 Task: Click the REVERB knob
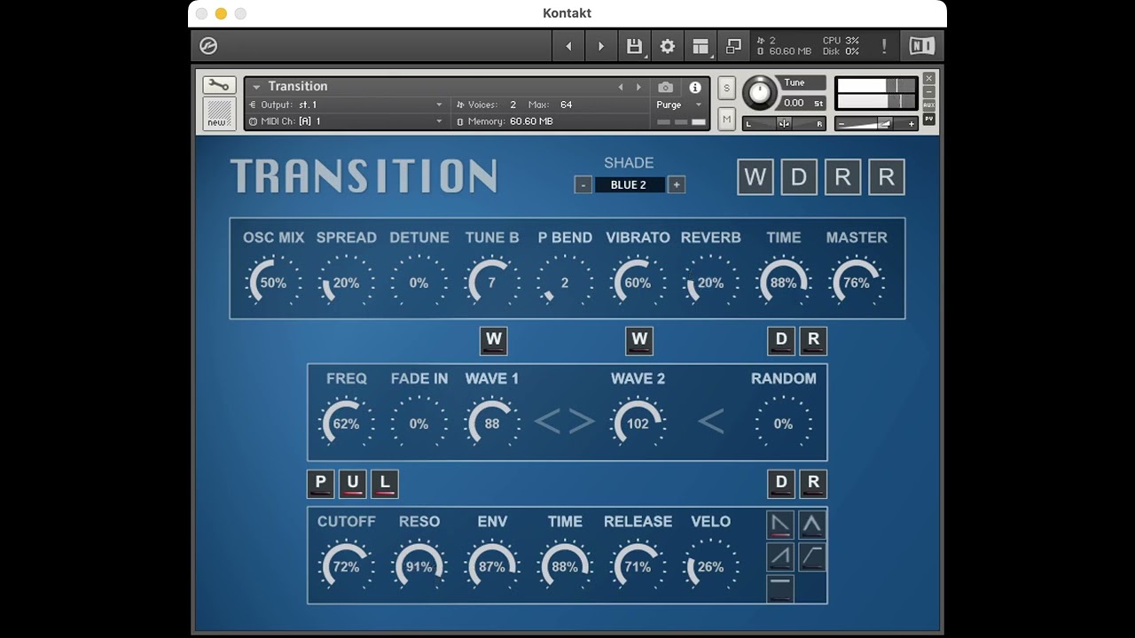(x=710, y=283)
